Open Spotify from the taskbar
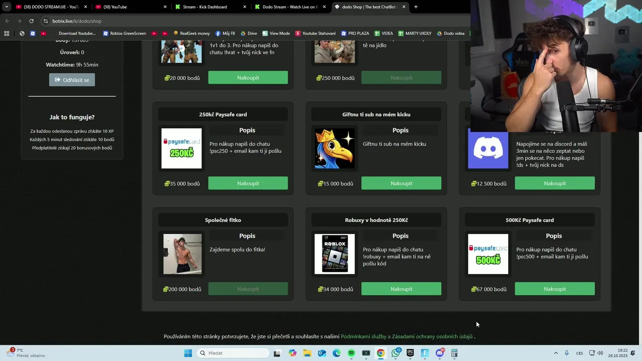Screen dimensions: 642x361 [x=351, y=353]
